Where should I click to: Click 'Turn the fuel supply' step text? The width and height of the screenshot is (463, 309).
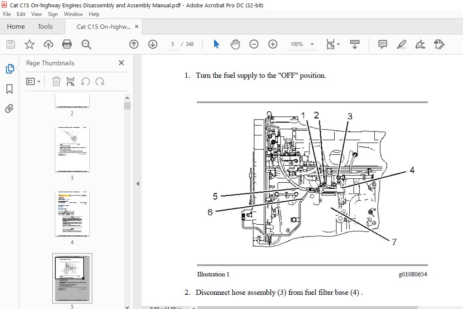pos(261,75)
